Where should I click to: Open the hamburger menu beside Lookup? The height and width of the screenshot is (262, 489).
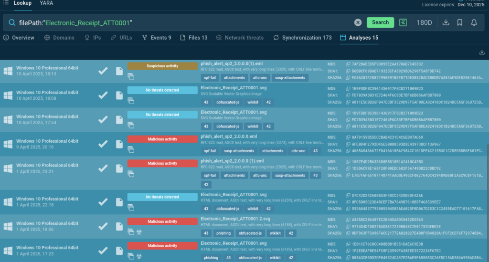(x=5, y=3)
